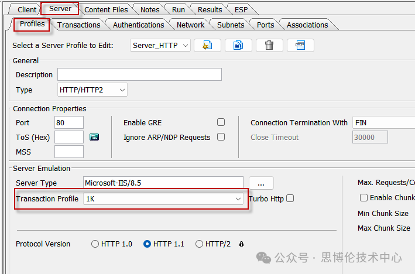Go to the Run tab
The image size is (415, 274).
click(x=179, y=10)
